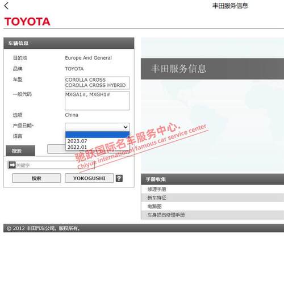
Task: Click the arrow icon beside keyword field
Action: pyautogui.click(x=12, y=165)
